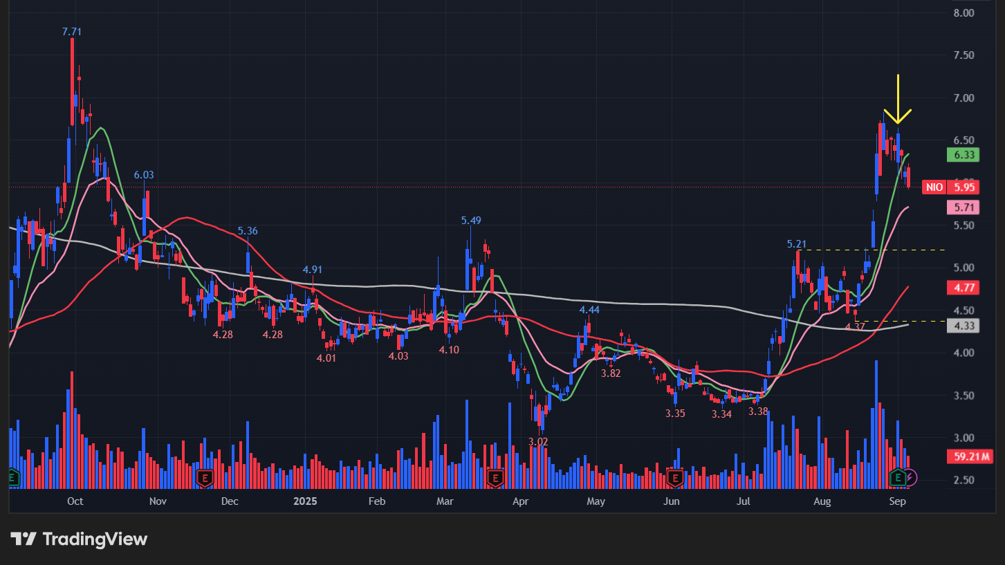Click the 7.00 price axis tick
1005x565 pixels.
963,98
